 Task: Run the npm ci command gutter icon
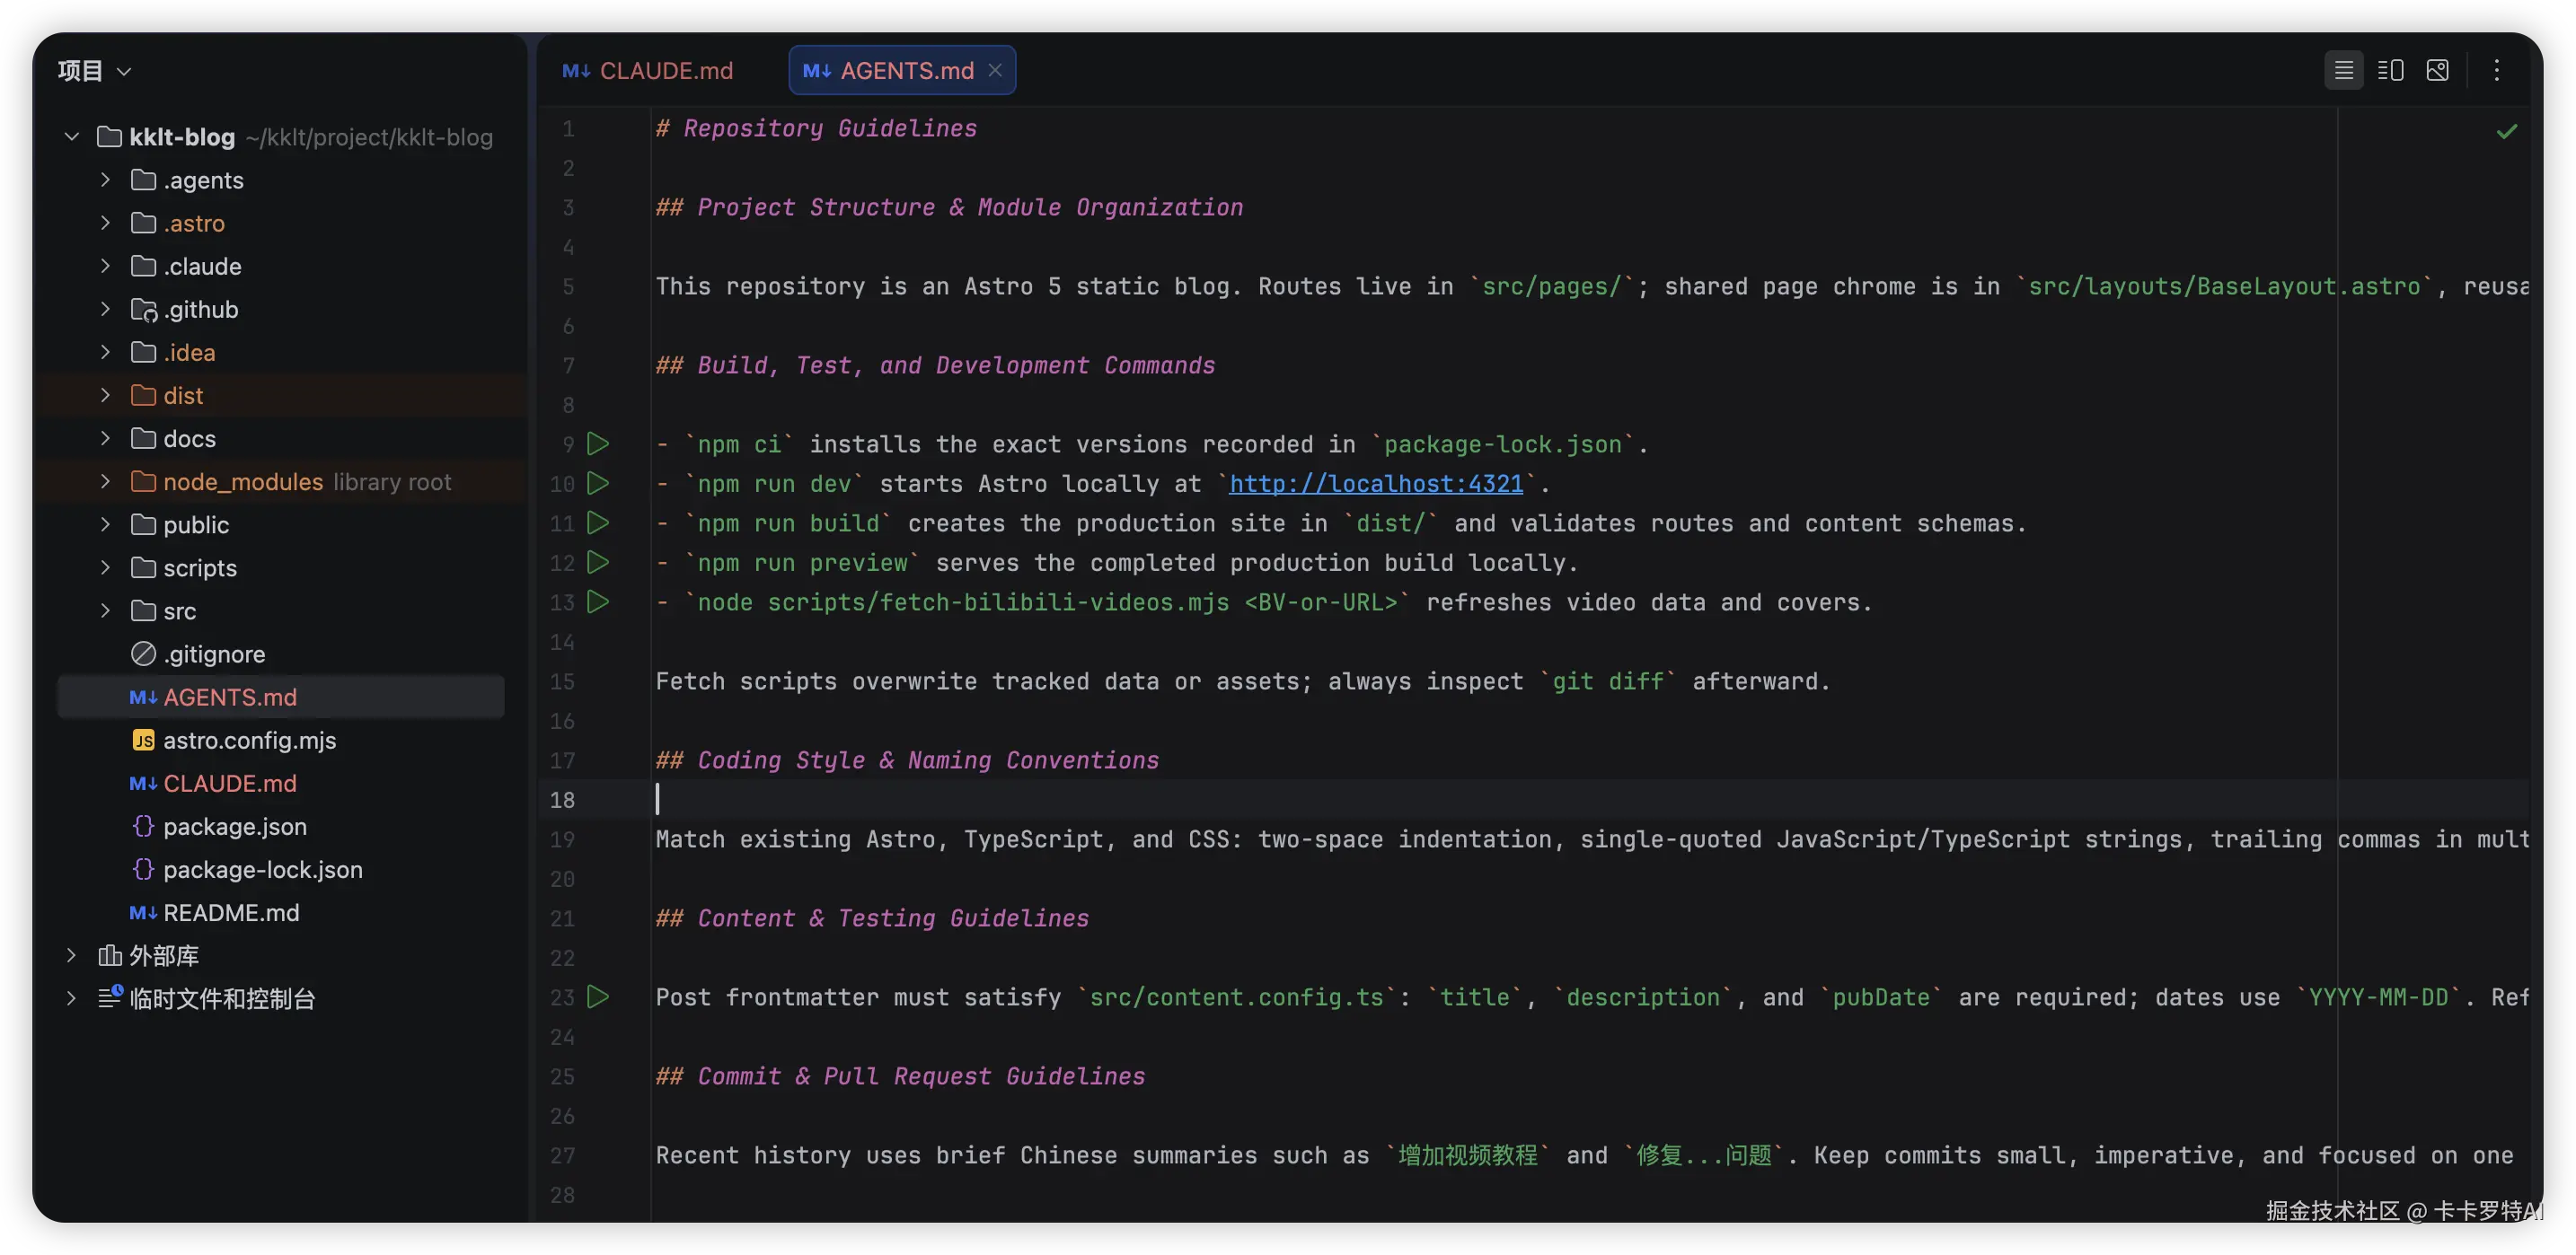pyautogui.click(x=598, y=443)
